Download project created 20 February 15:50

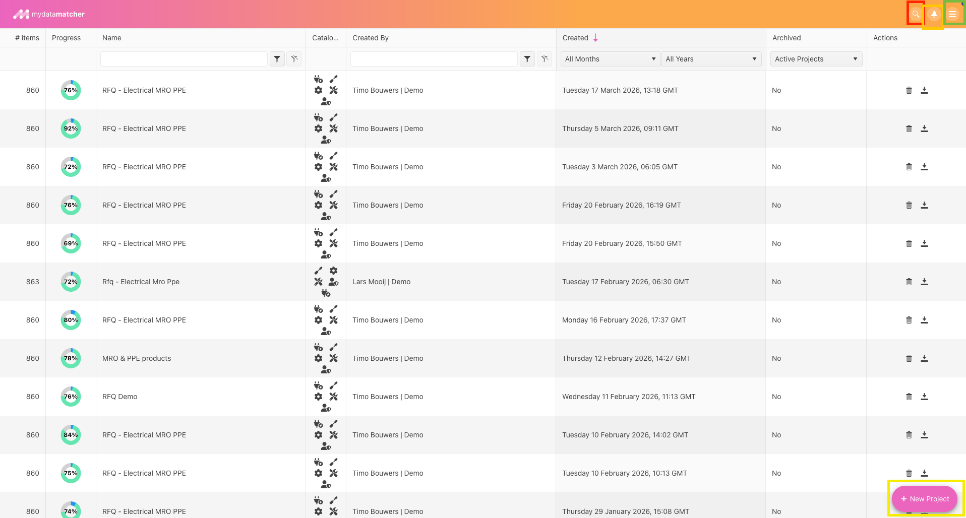point(924,243)
